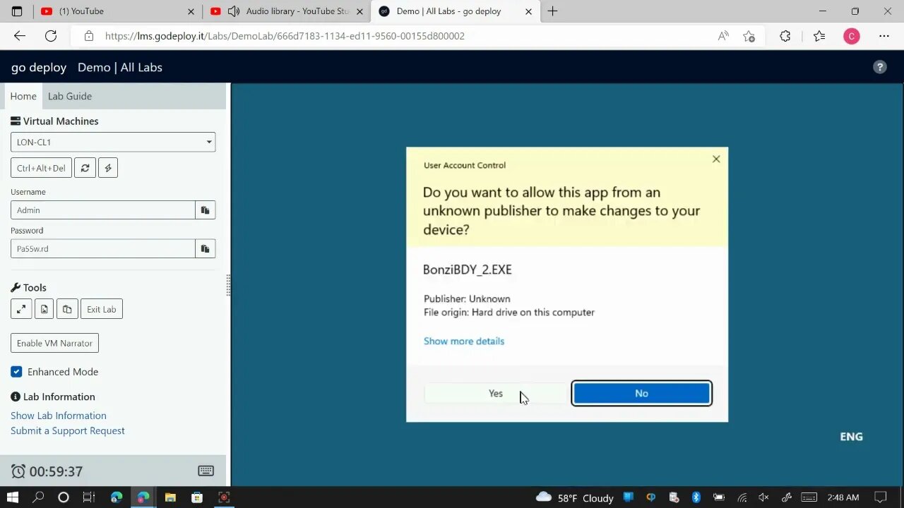Screen dimensions: 904x508
Task: Copy the Password with paste icon
Action: 206,248
